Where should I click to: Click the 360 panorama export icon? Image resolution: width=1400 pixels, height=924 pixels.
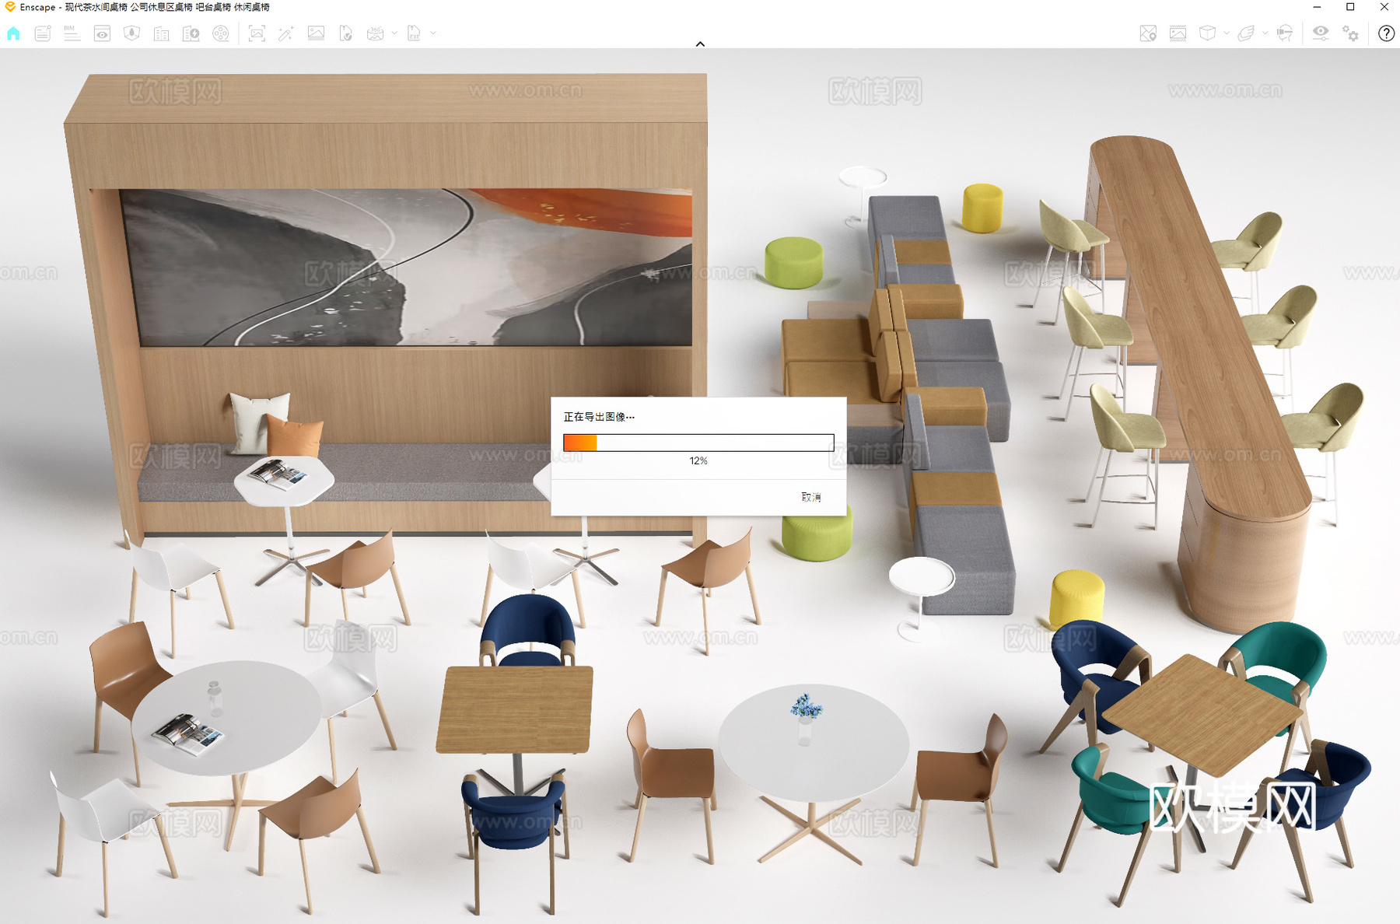376,33
